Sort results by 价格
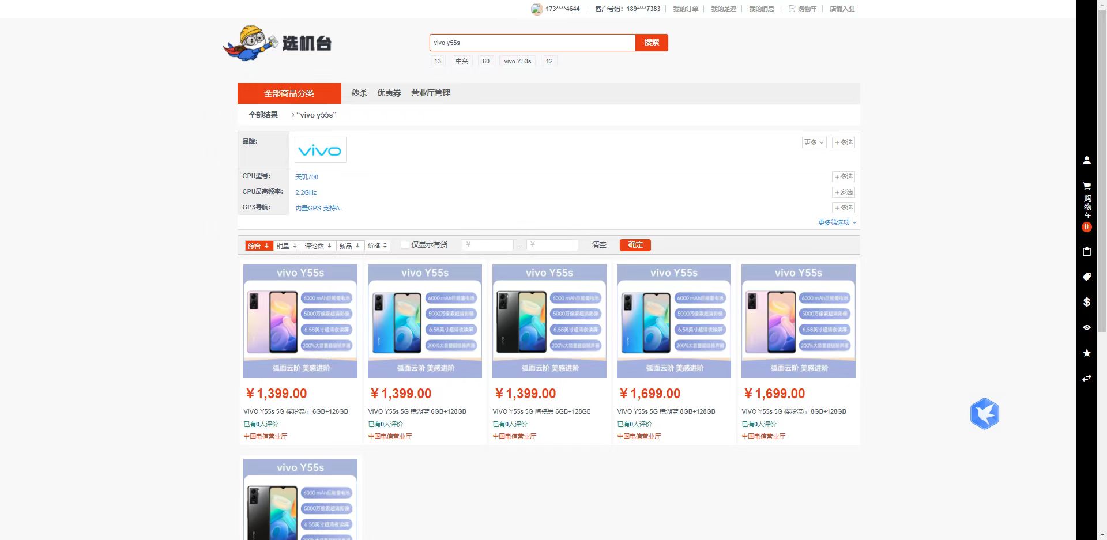 378,246
